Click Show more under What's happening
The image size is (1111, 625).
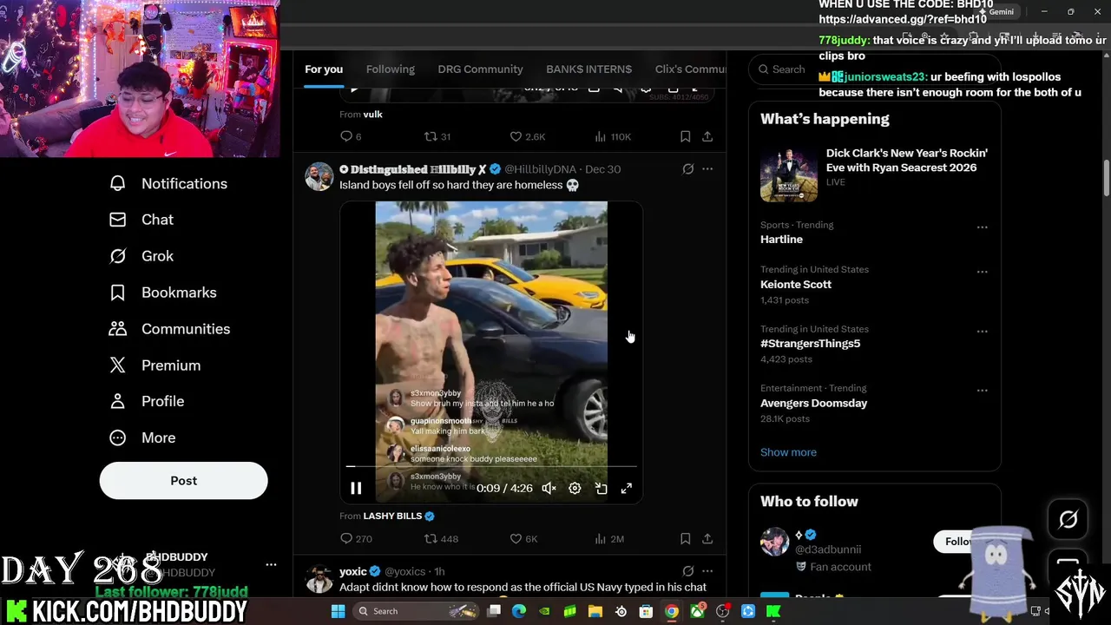tap(788, 452)
